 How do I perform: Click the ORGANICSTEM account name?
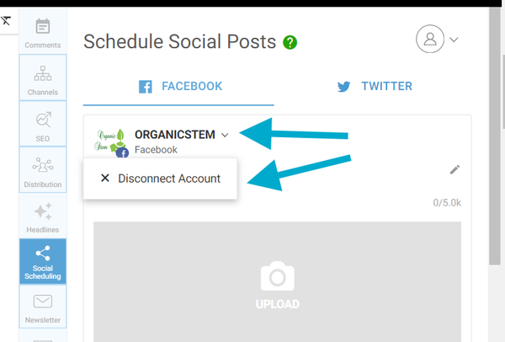point(174,134)
